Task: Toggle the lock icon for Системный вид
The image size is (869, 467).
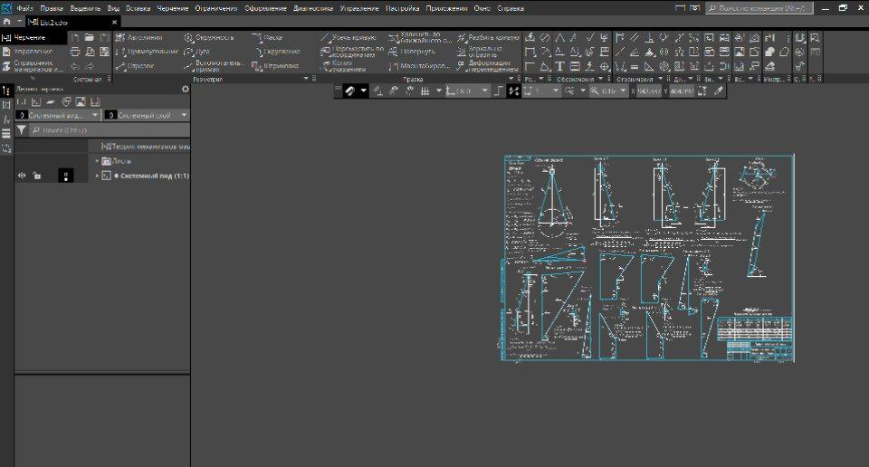Action: [36, 176]
